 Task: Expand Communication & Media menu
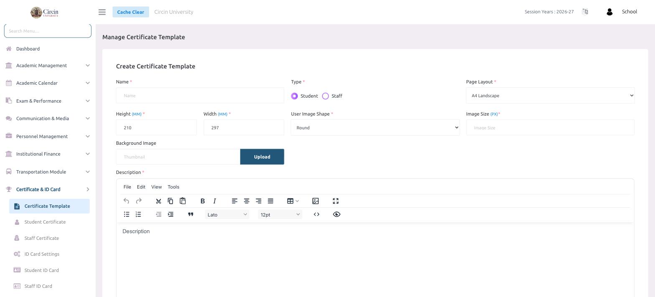pos(48,118)
